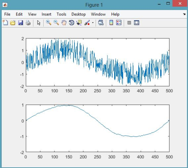The height and width of the screenshot is (168, 188).
Task: Activate the Zoom Out magnifier tool
Action: point(56,23)
